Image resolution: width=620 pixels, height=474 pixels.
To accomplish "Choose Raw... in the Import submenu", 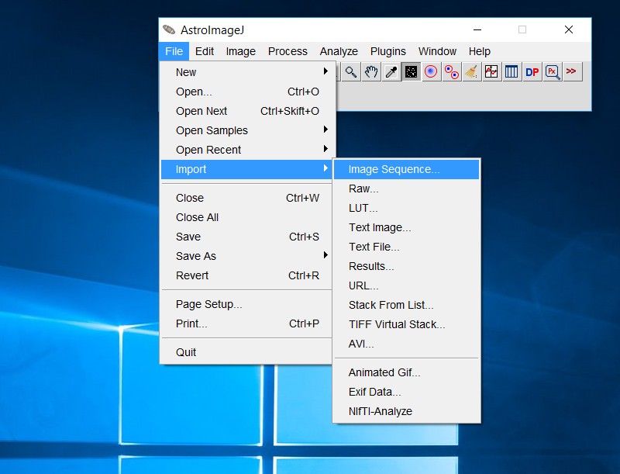I will 406,189.
